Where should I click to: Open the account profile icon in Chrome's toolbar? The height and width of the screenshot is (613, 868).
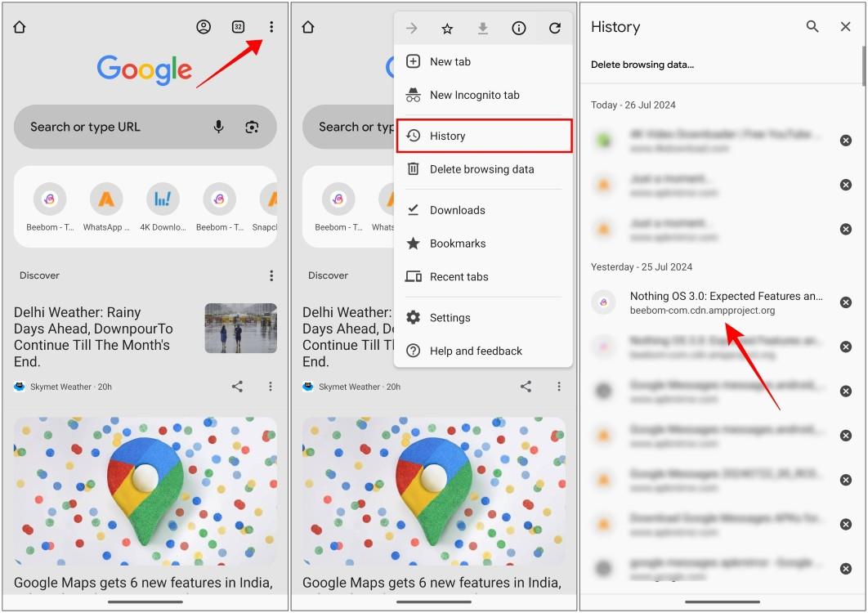click(x=204, y=27)
